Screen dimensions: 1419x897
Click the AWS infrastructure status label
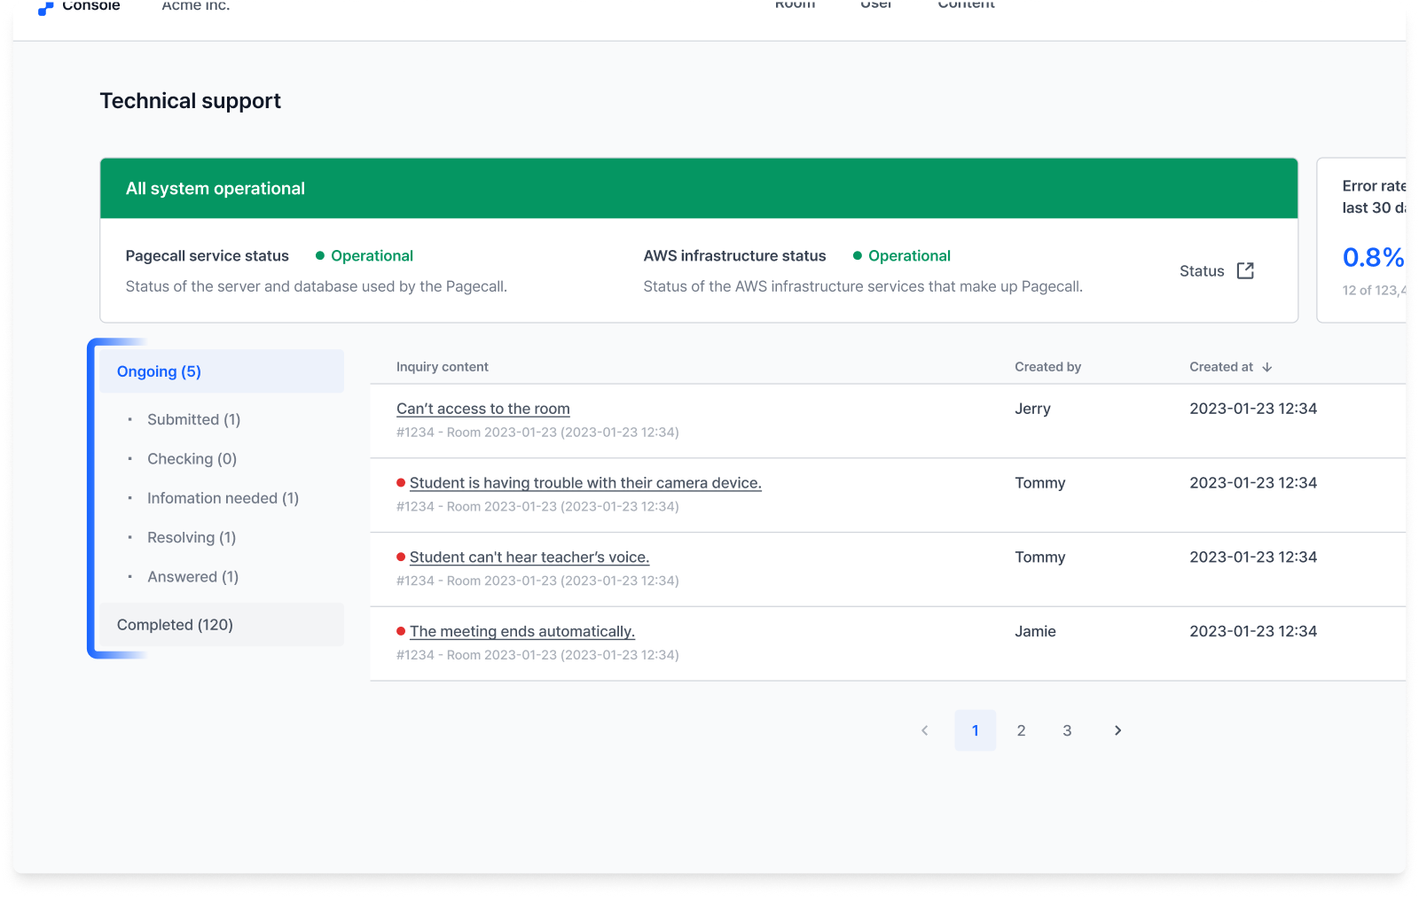coord(734,256)
